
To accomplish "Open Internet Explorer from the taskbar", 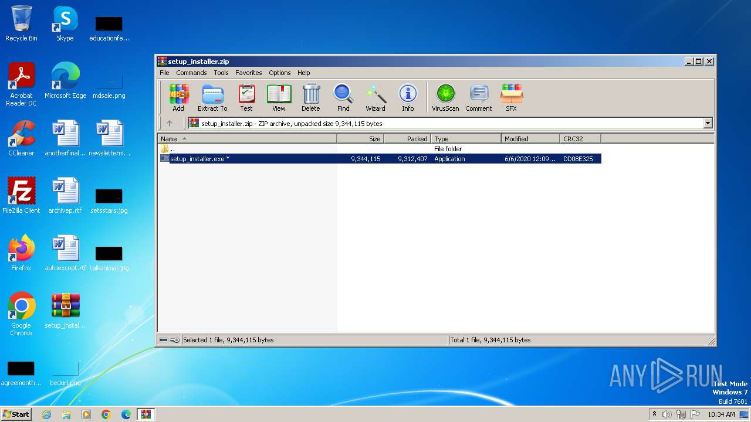I will coord(46,414).
